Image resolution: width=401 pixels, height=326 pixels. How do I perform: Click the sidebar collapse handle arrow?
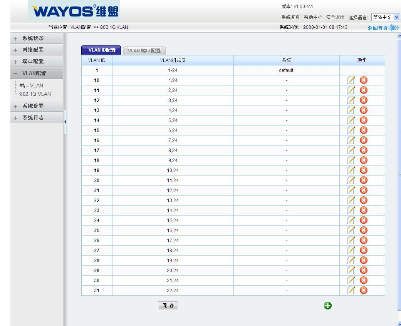65,122
